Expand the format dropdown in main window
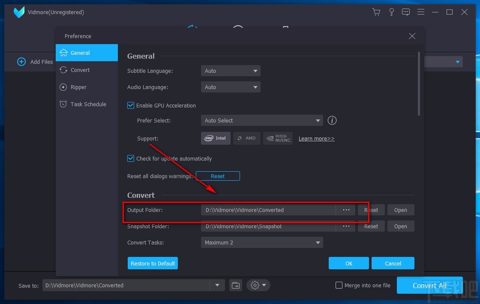 pos(458,62)
